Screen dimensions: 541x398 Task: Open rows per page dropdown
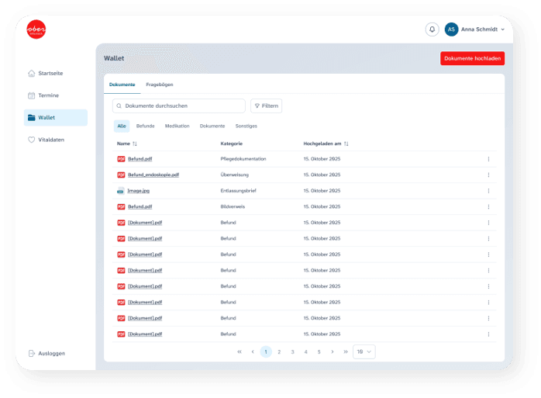tap(364, 351)
